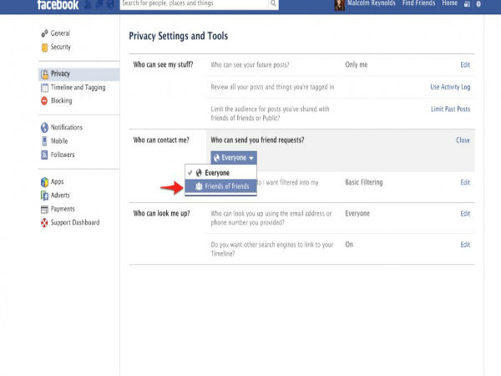
Task: Click the Privacy lock icon in sidebar
Action: (x=44, y=74)
